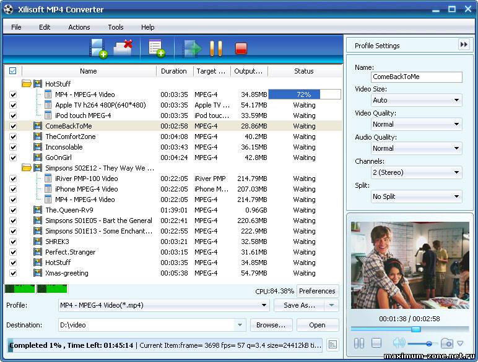478x362 pixels.
Task: Uncheck the Apple TV h264 480P row
Action: 13,105
